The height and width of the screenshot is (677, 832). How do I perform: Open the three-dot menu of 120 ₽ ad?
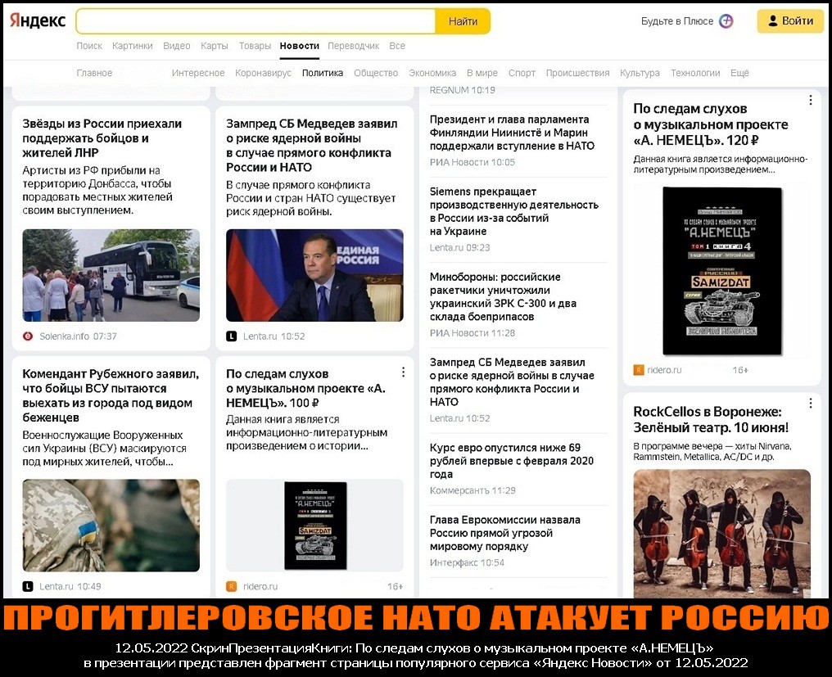tap(810, 100)
